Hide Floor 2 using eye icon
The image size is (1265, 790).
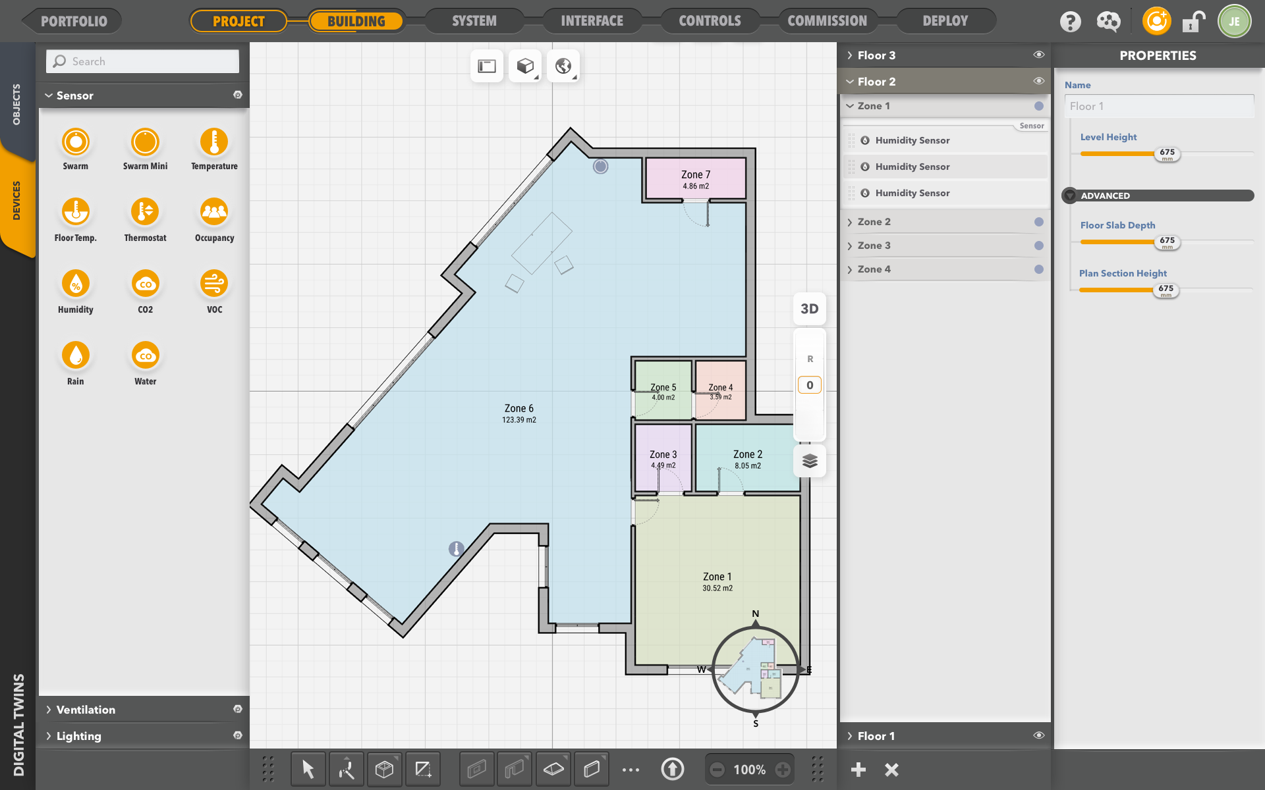click(1038, 82)
